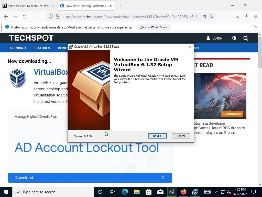Open the Mail app from taskbar
The width and height of the screenshot is (262, 197).
(x=160, y=192)
